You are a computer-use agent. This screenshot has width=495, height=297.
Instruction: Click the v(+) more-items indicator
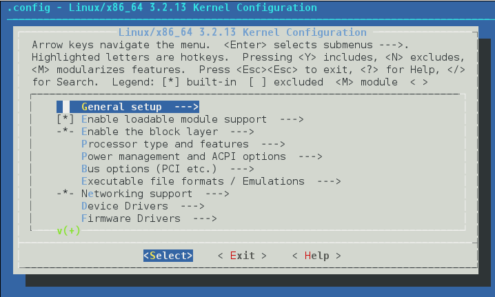(68, 231)
